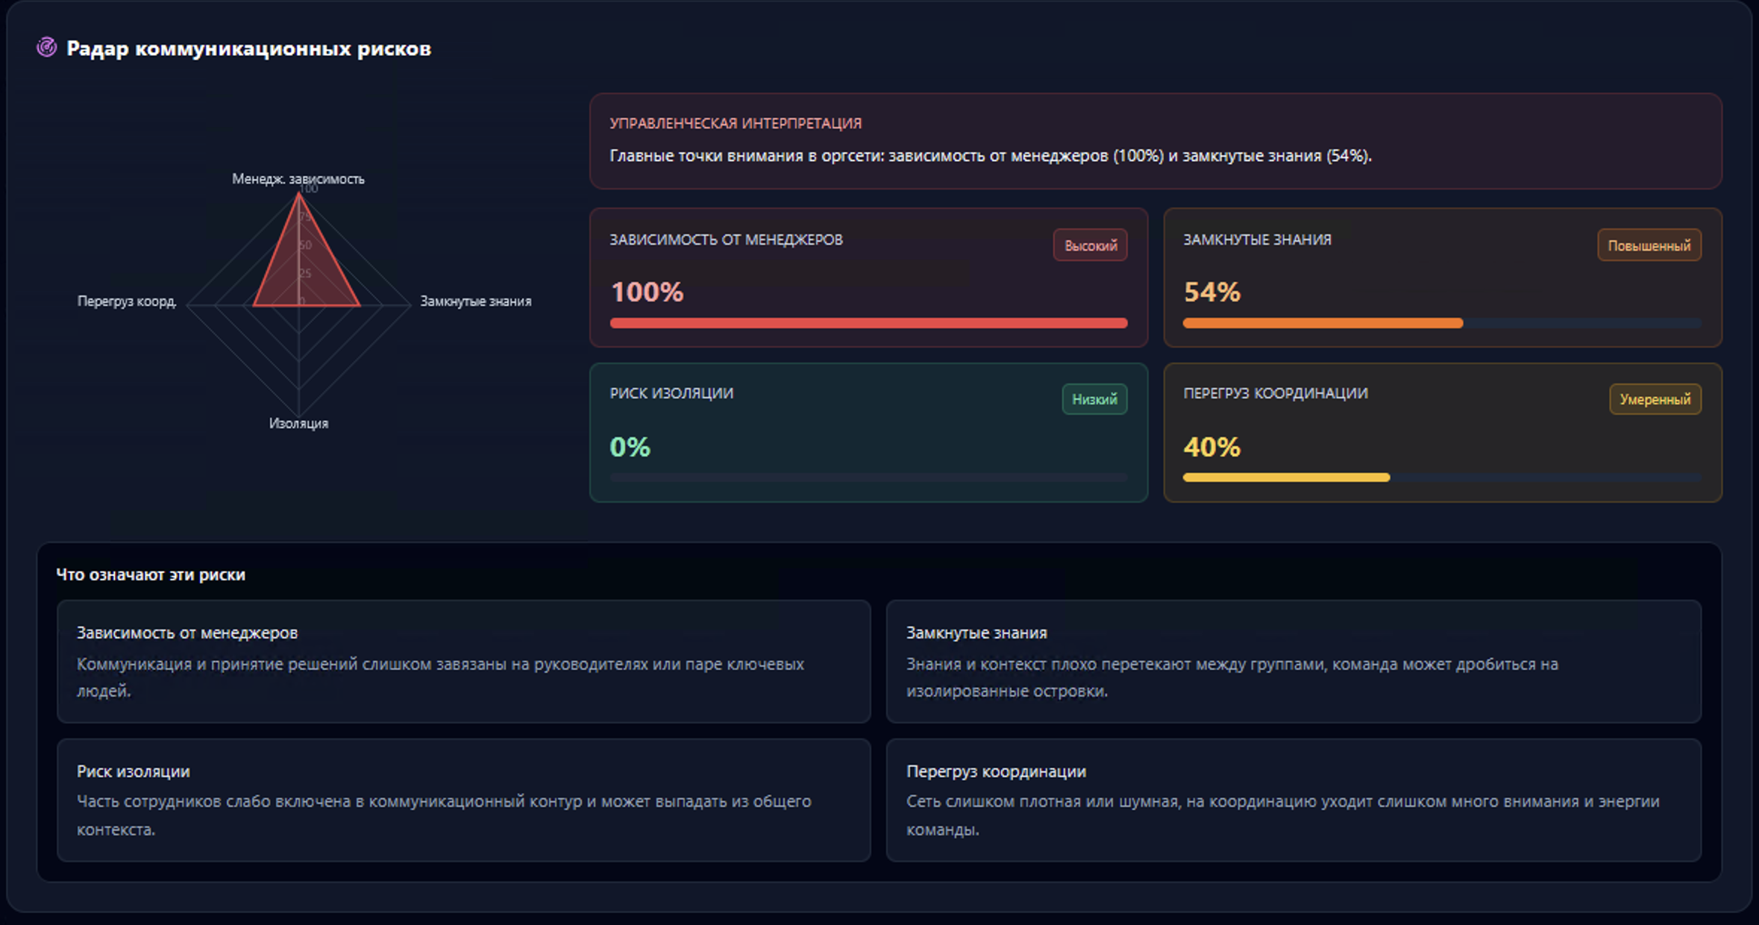
Task: Click the yellow 40% progress bar
Action: 1286,477
